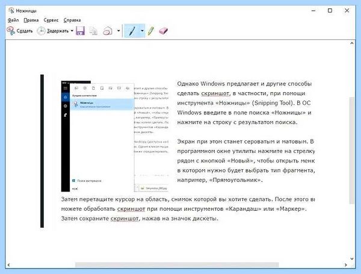Click the text "Затем перетащите курсор на область"
Viewport: 361px width, 274px height.
[115, 199]
